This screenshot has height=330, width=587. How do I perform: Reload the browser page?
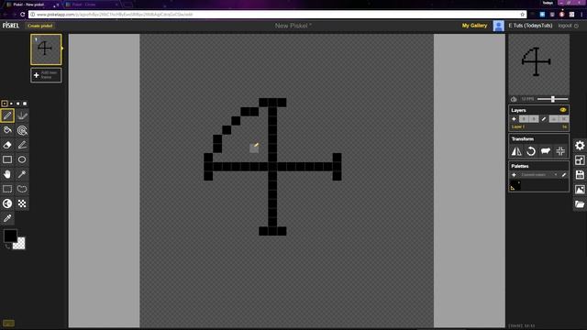coord(22,15)
